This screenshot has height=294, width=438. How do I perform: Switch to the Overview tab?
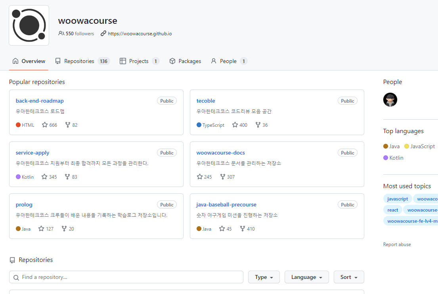pos(29,61)
